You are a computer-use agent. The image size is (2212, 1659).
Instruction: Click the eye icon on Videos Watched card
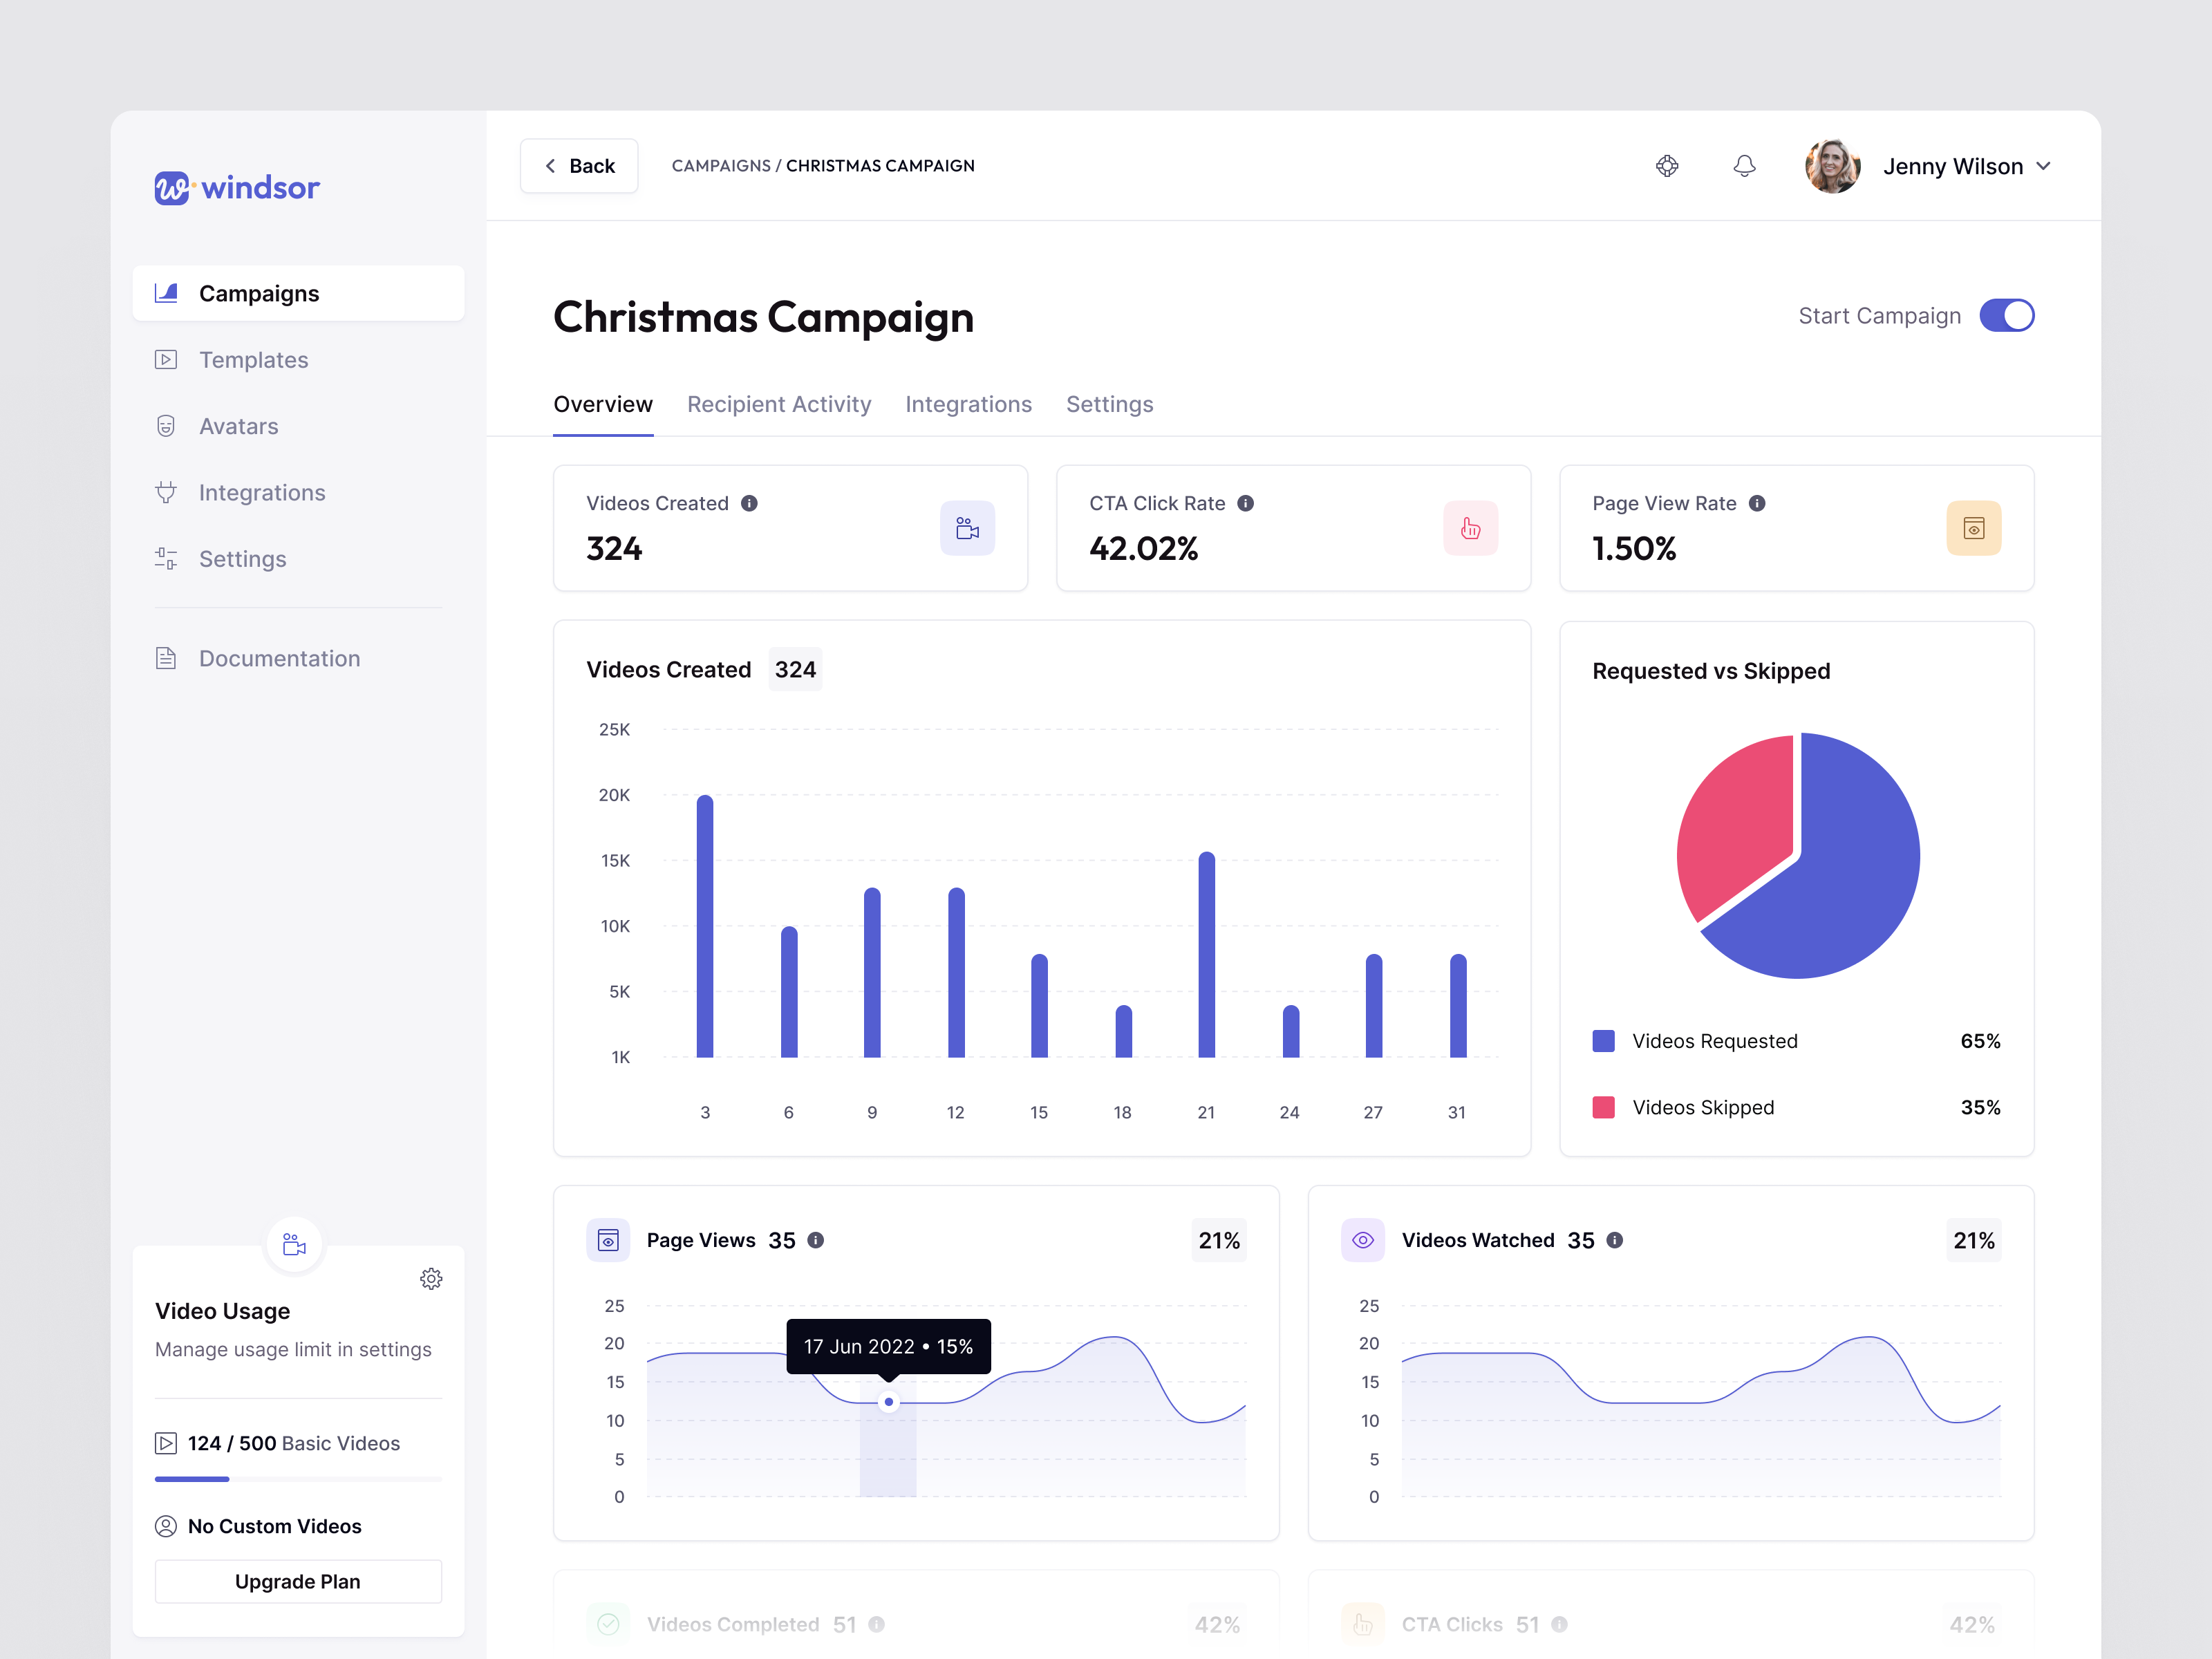pyautogui.click(x=1362, y=1240)
